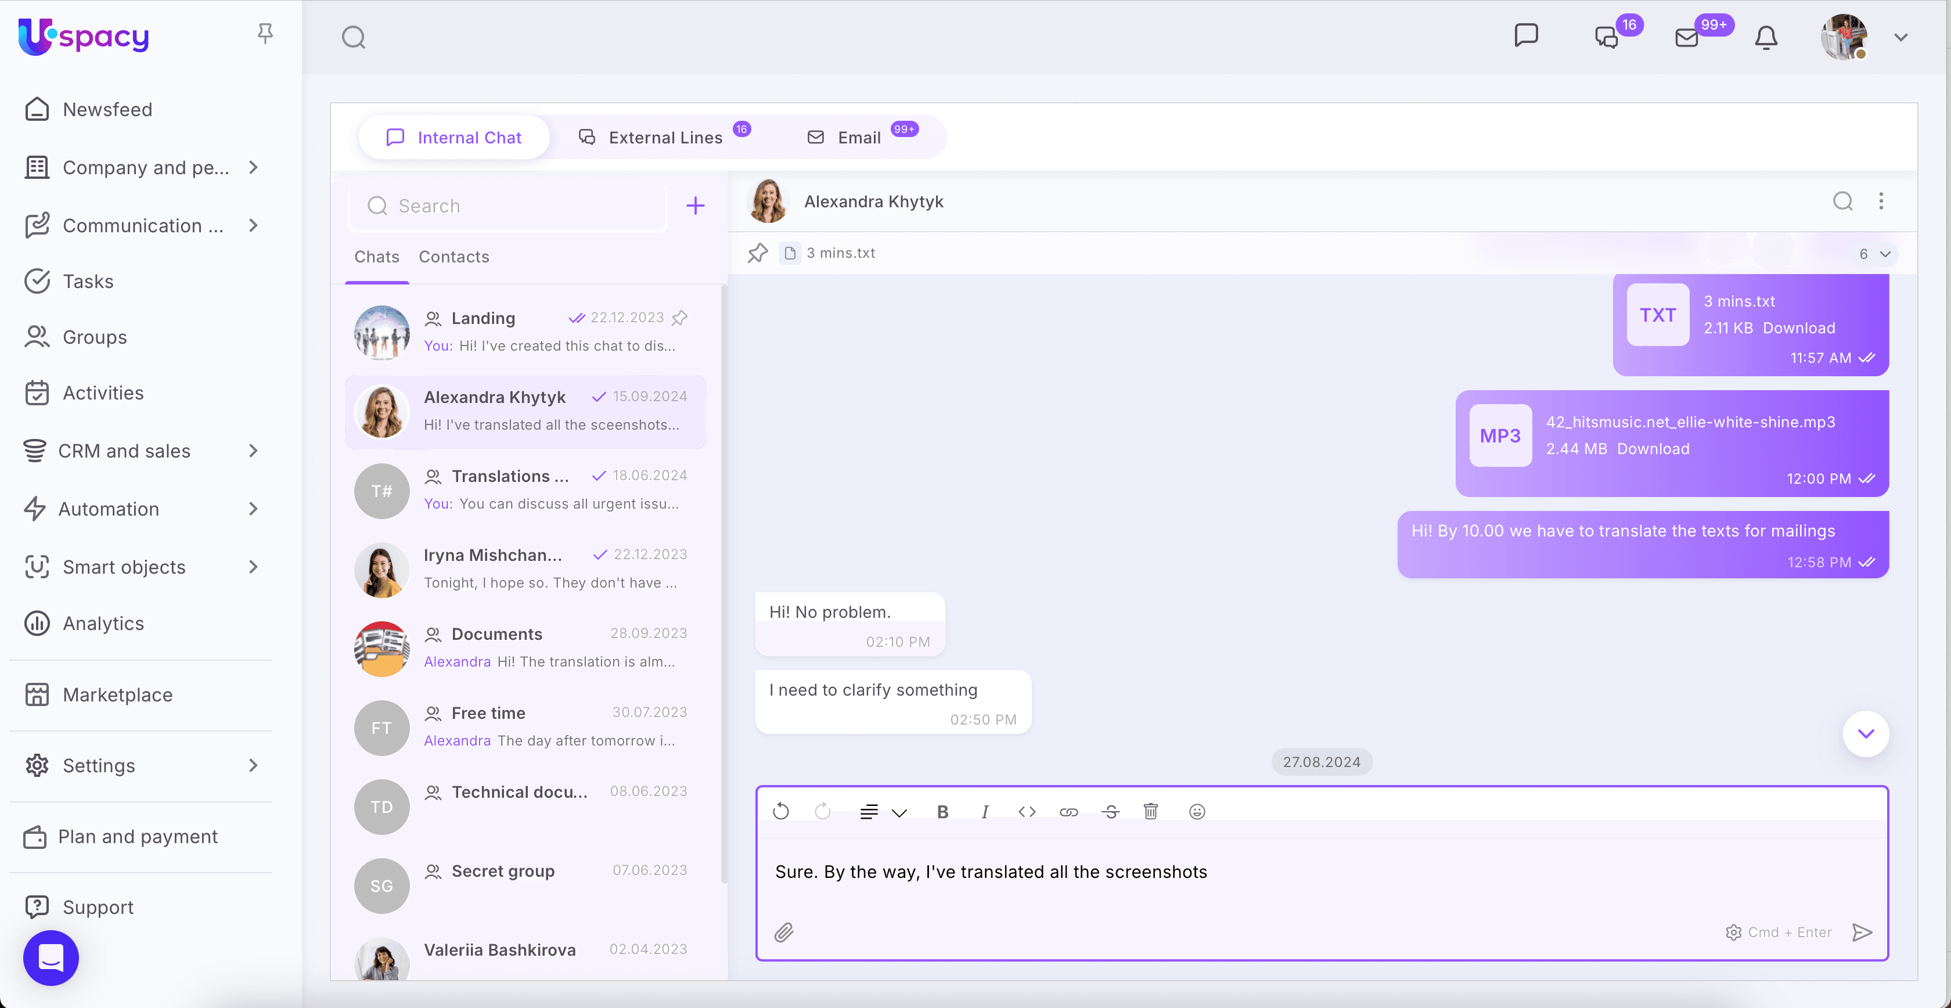Screen dimensions: 1951x1008
Task: Click the trash clear formatting icon
Action: coord(1150,812)
